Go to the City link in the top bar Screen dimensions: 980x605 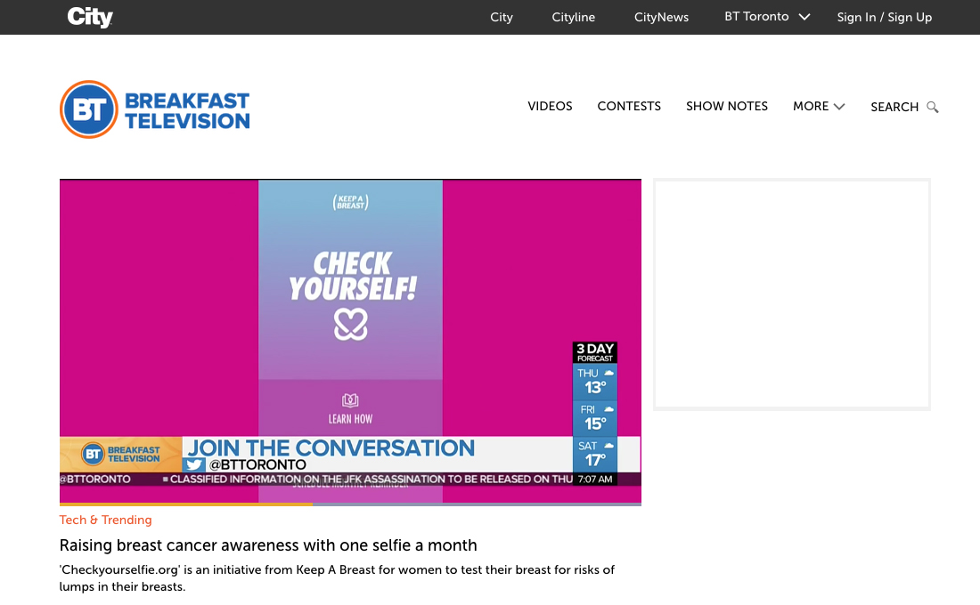tap(502, 17)
